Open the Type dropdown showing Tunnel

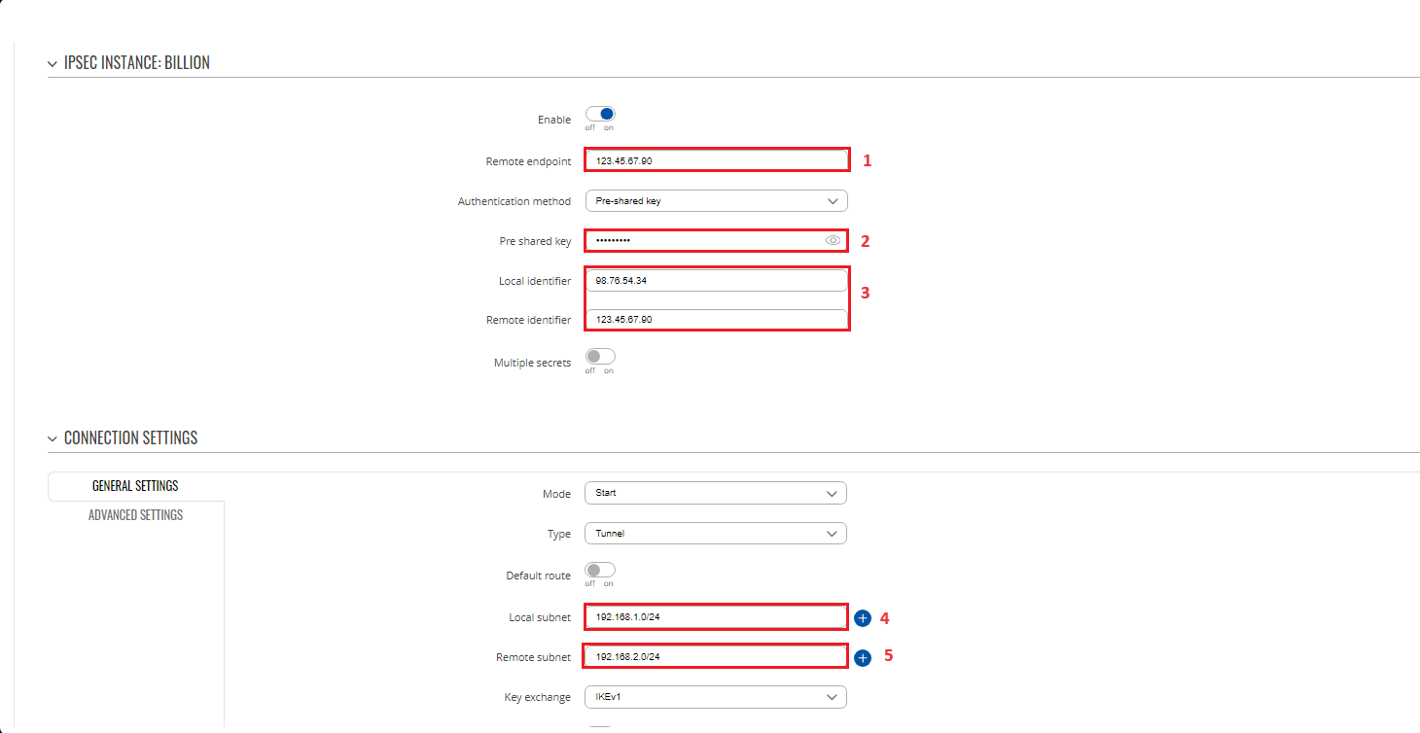[x=716, y=534]
